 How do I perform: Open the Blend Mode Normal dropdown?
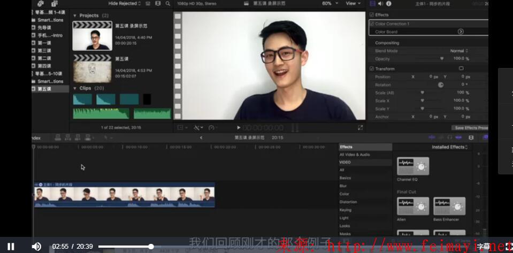pyautogui.click(x=459, y=51)
